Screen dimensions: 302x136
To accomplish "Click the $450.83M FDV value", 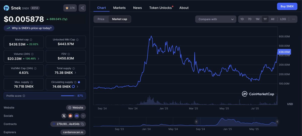I will 66,58.
